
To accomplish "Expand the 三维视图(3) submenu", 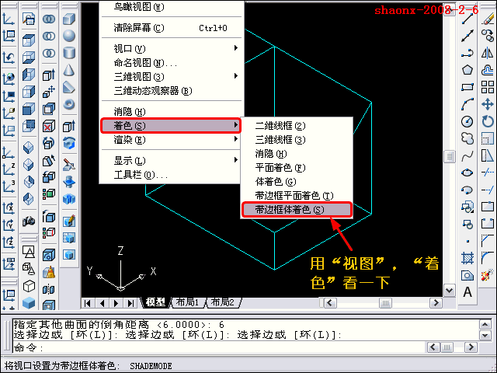I will 171,76.
